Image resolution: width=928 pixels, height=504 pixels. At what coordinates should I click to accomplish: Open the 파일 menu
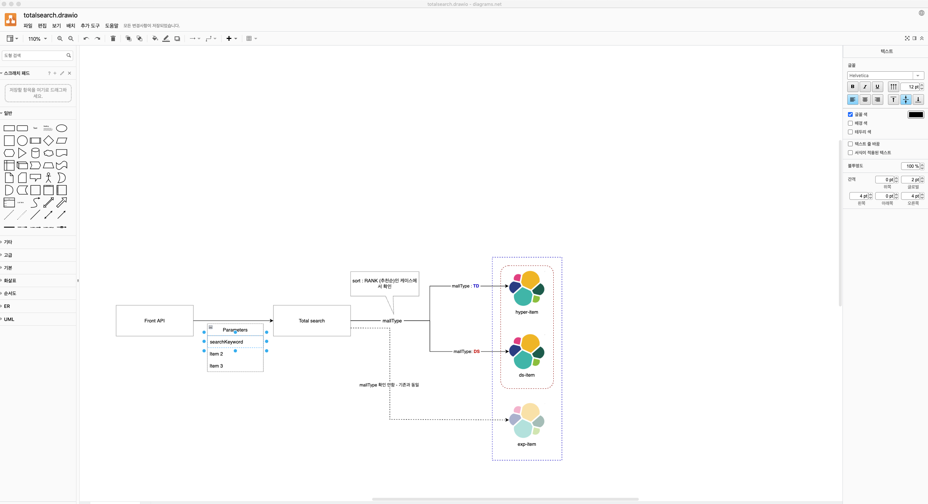tap(28, 25)
